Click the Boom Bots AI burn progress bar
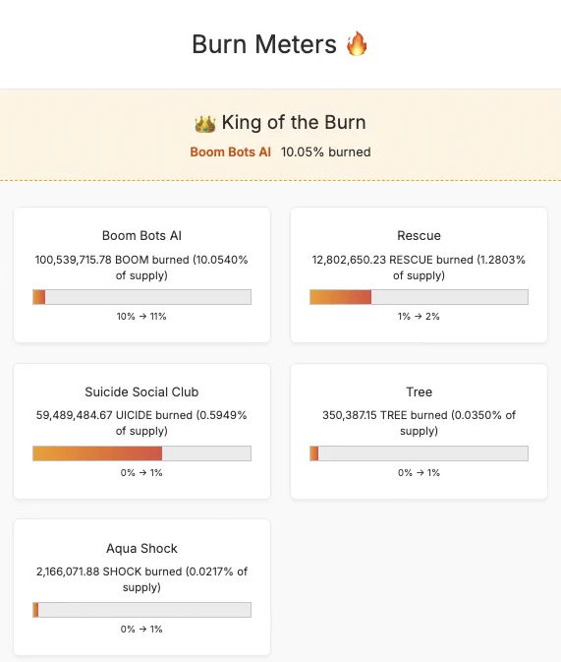This screenshot has width=561, height=662. 141,297
